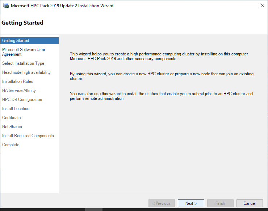Open the Certificate step
Screen dimensions: 268x211
12,118
